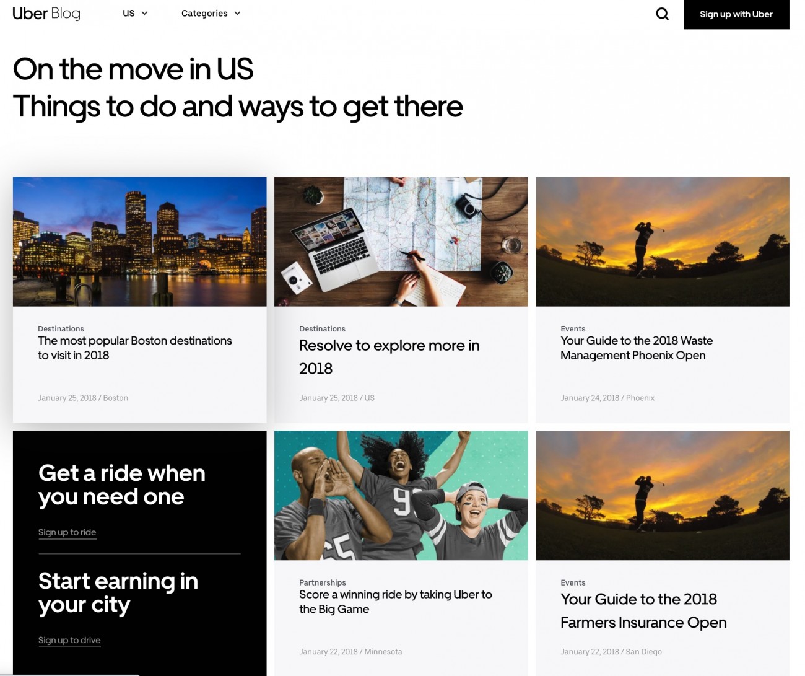Open Waste Management Phoenix Open guide article

[637, 348]
